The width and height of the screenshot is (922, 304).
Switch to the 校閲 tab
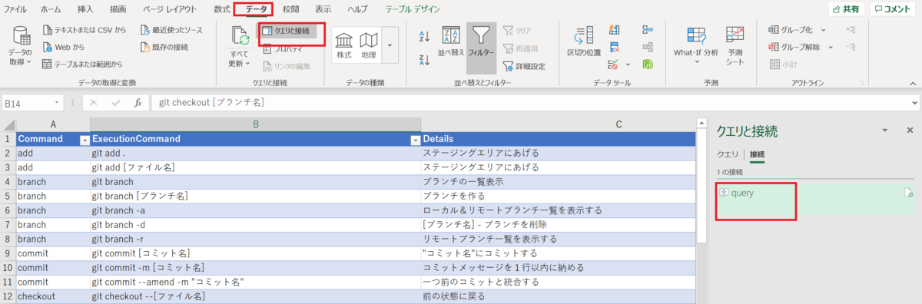click(290, 9)
